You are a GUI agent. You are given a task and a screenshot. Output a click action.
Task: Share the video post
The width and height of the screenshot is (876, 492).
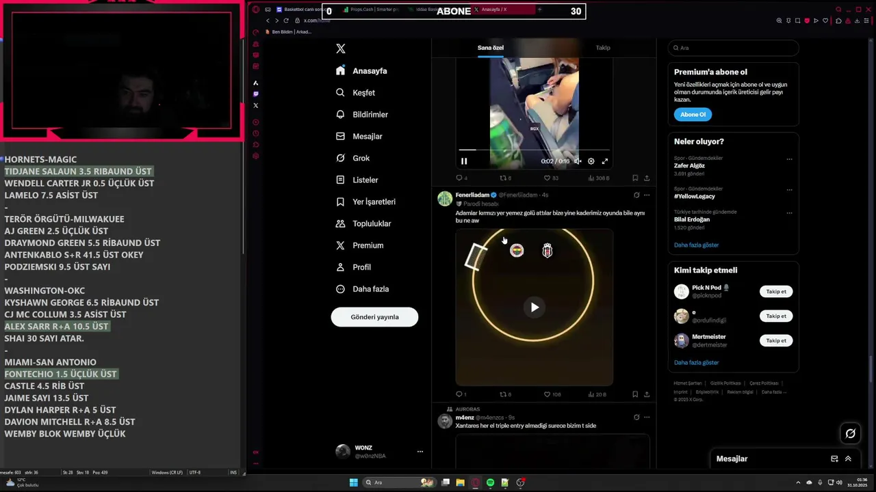pyautogui.click(x=647, y=178)
